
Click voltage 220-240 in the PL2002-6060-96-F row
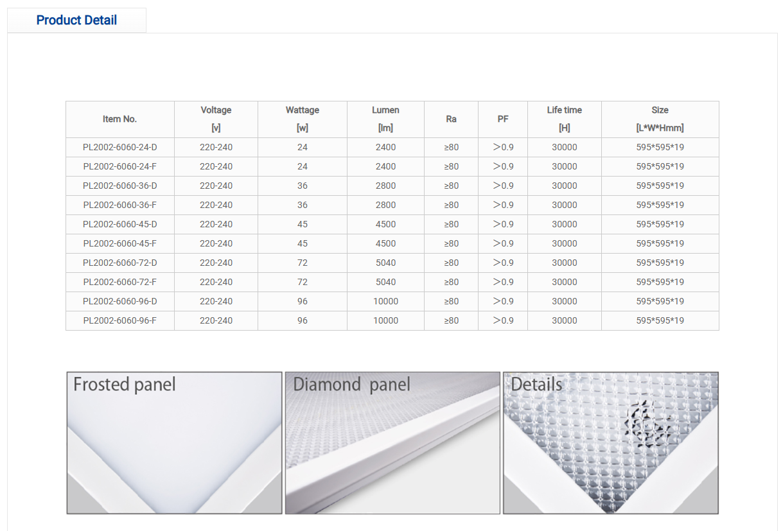click(x=216, y=320)
